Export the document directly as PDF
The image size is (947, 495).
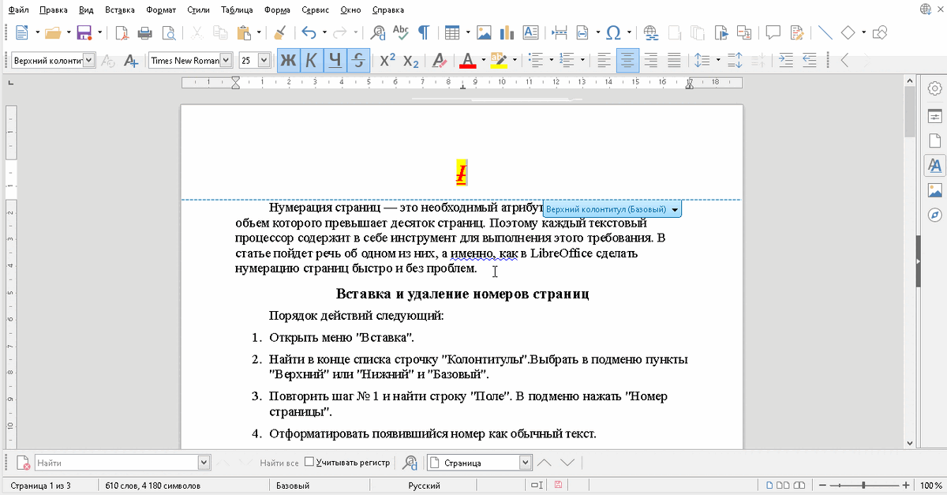coord(122,33)
